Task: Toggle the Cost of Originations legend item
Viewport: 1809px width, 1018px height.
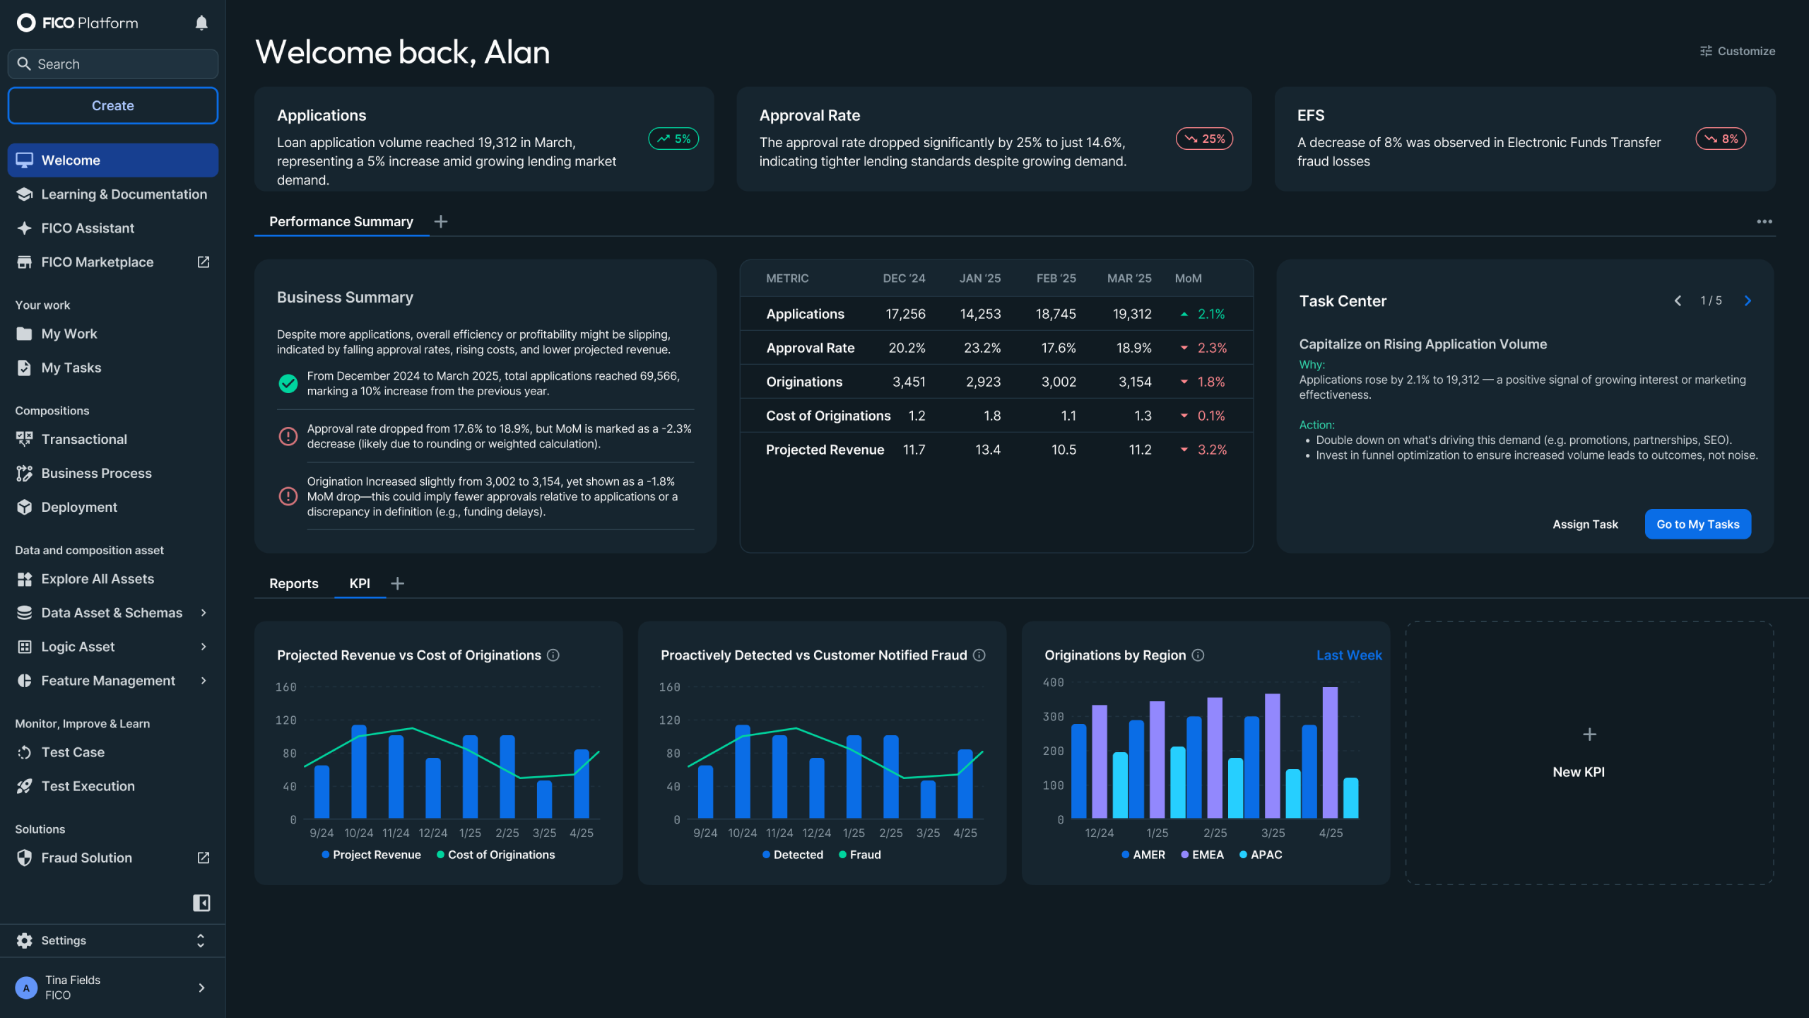Action: pyautogui.click(x=495, y=855)
